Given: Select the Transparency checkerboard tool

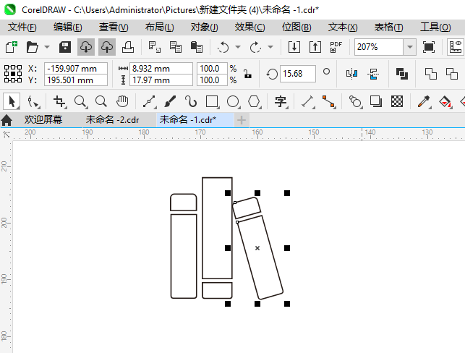Looking at the screenshot, I should coord(397,101).
